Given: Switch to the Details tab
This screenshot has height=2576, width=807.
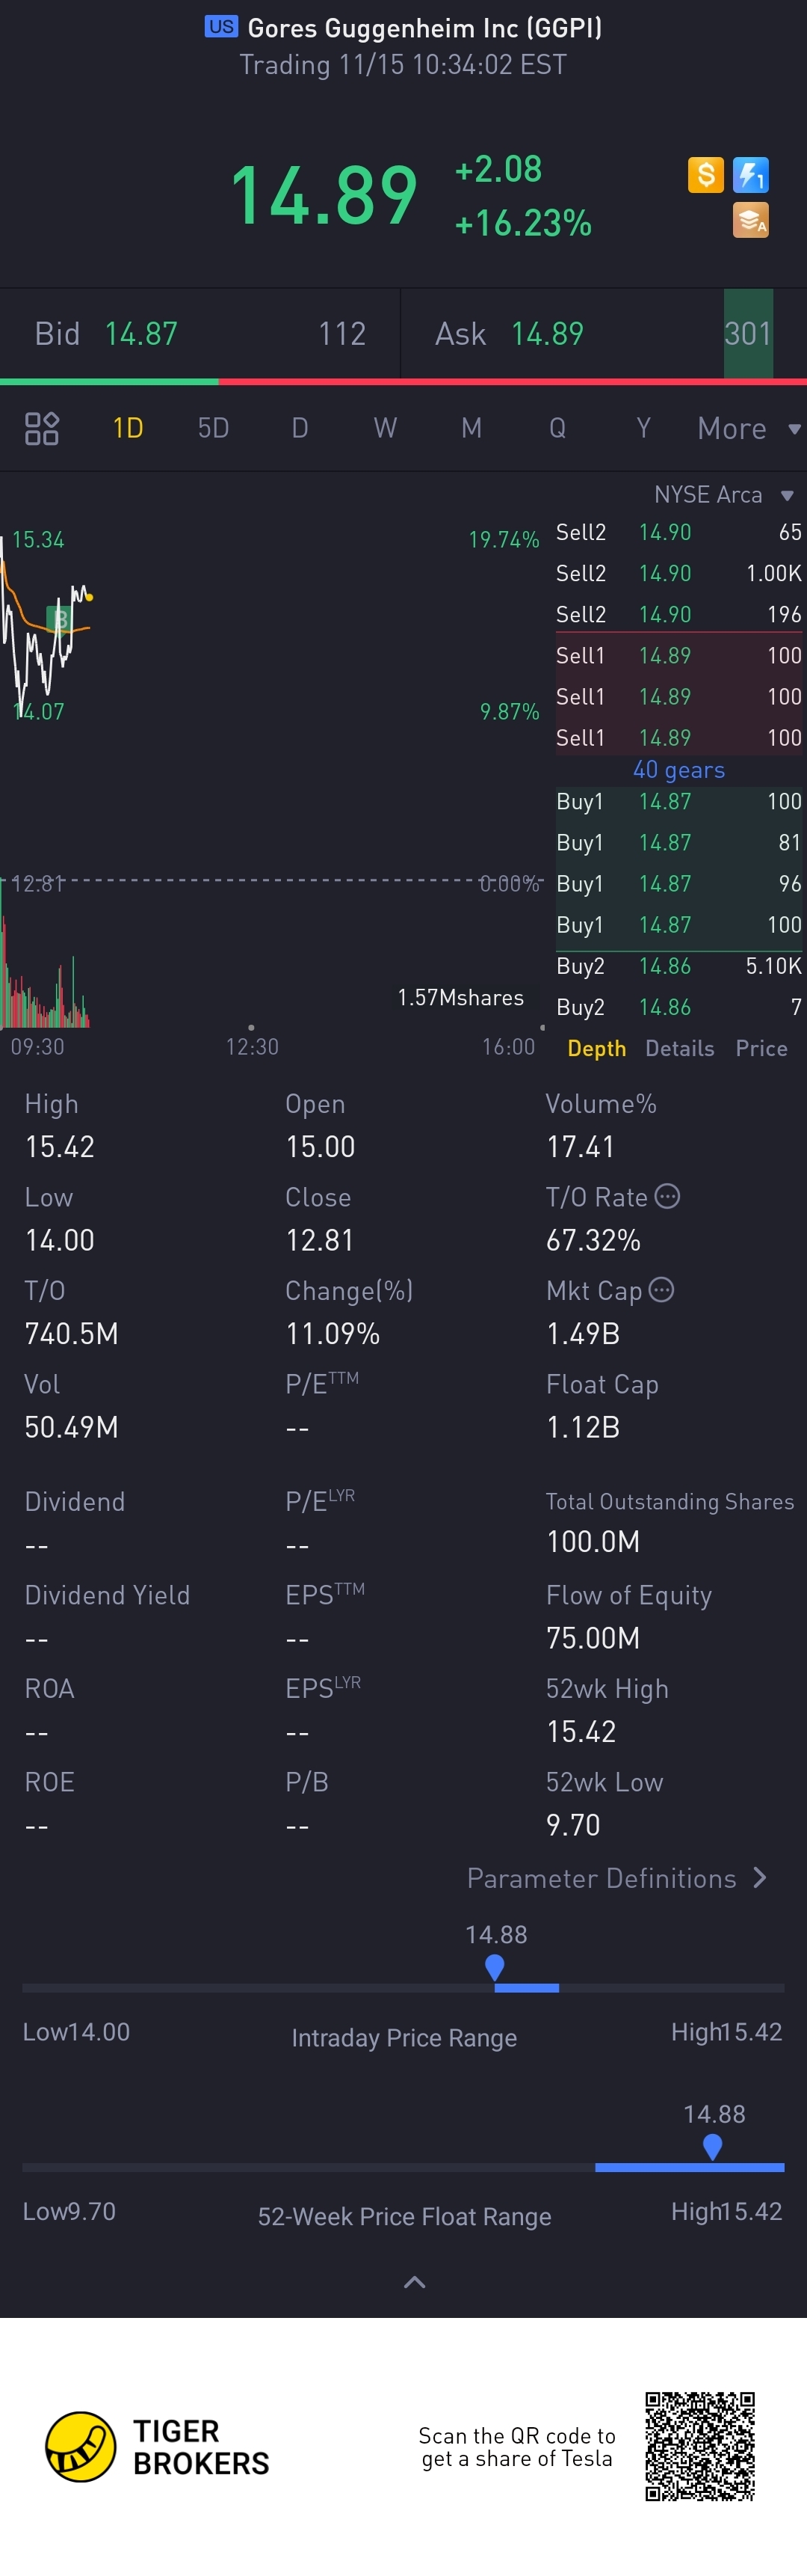Looking at the screenshot, I should tap(679, 1048).
